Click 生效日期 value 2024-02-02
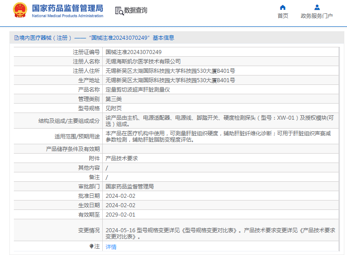The height and width of the screenshot is (255, 347). (x=121, y=205)
